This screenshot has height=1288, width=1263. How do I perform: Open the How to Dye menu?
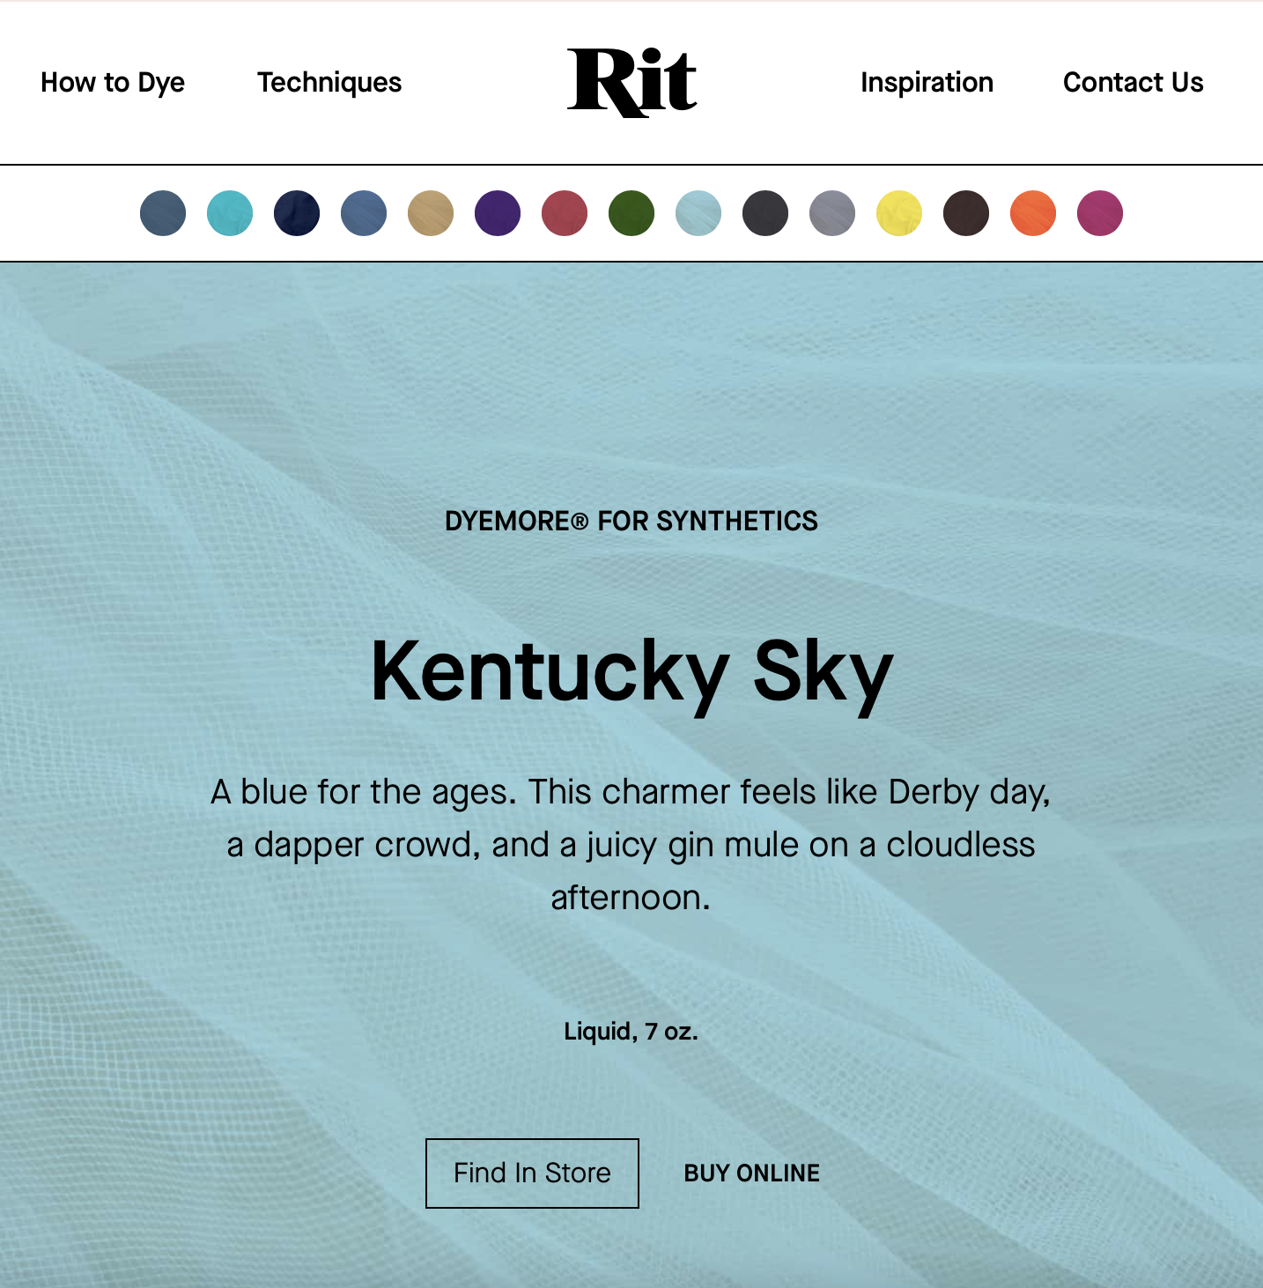(x=113, y=82)
